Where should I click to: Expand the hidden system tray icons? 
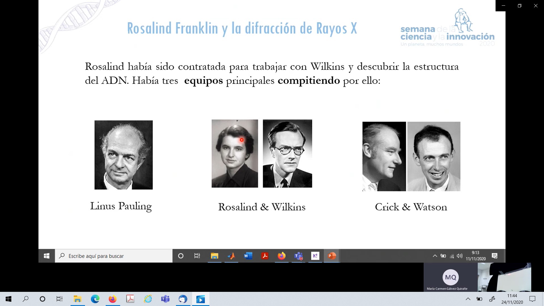pyautogui.click(x=468, y=299)
